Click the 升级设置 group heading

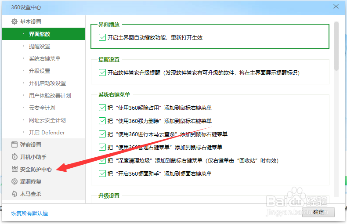pos(109,195)
